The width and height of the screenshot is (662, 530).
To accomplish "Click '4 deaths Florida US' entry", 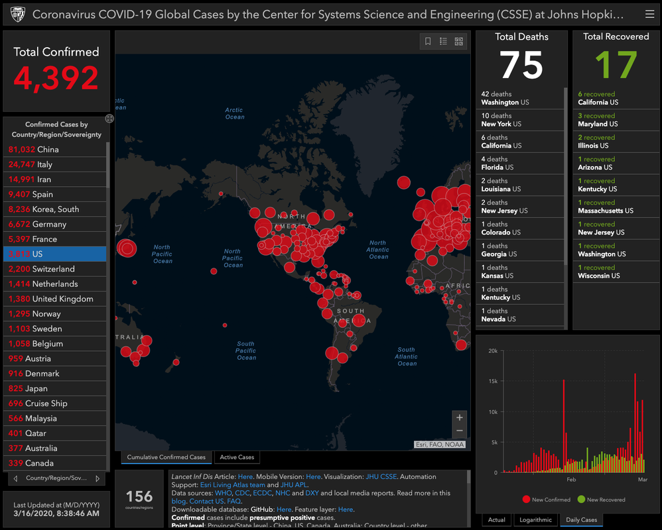I will [520, 163].
